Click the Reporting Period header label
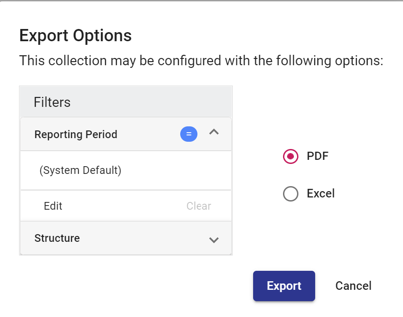Image resolution: width=403 pixels, height=317 pixels. pos(76,134)
